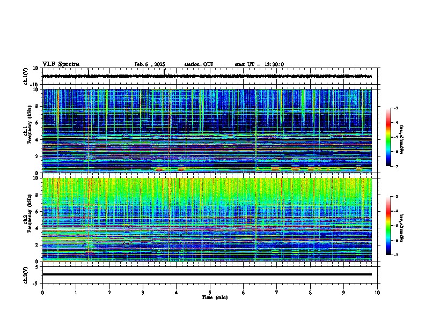This screenshot has height=328, width=425.
Task: Click the 8 kHz tick on ch.2 frequency axis
Action: click(37, 195)
